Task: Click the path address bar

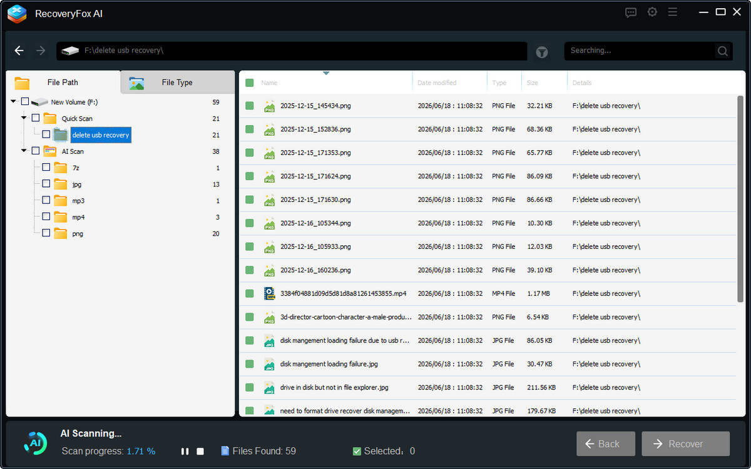Action: (x=292, y=51)
